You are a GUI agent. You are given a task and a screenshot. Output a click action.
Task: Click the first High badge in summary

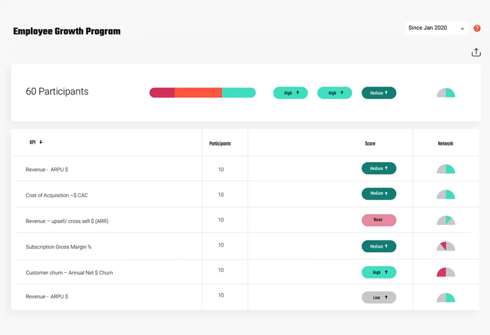click(x=290, y=93)
